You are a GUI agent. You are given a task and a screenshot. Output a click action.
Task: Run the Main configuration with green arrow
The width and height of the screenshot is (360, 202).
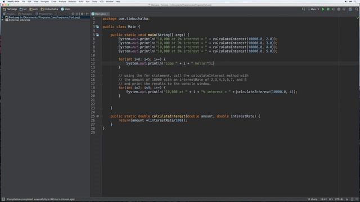[323, 9]
